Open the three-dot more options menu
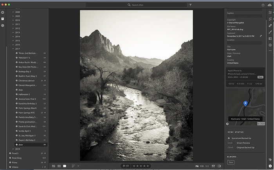This screenshot has width=274, height=170. [x=270, y=51]
